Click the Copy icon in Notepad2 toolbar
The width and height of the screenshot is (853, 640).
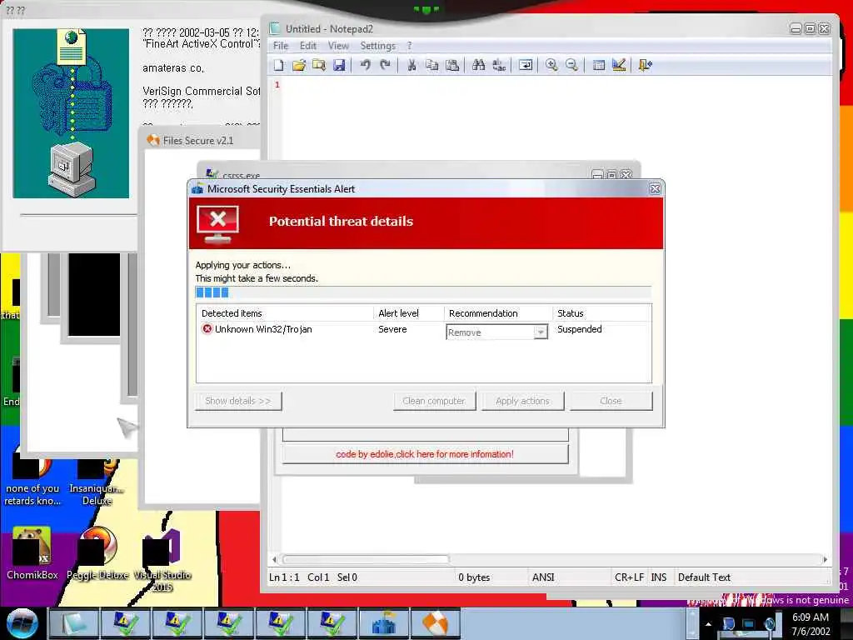tap(432, 65)
